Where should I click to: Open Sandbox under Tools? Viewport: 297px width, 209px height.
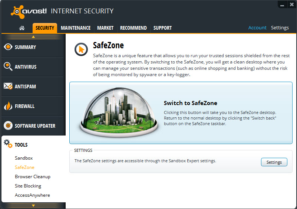[24, 158]
